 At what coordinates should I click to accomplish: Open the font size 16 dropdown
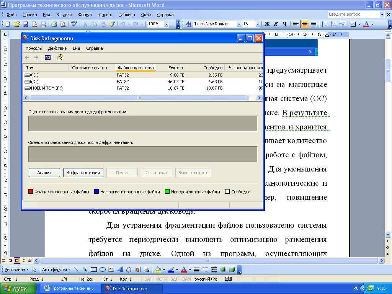click(258, 24)
